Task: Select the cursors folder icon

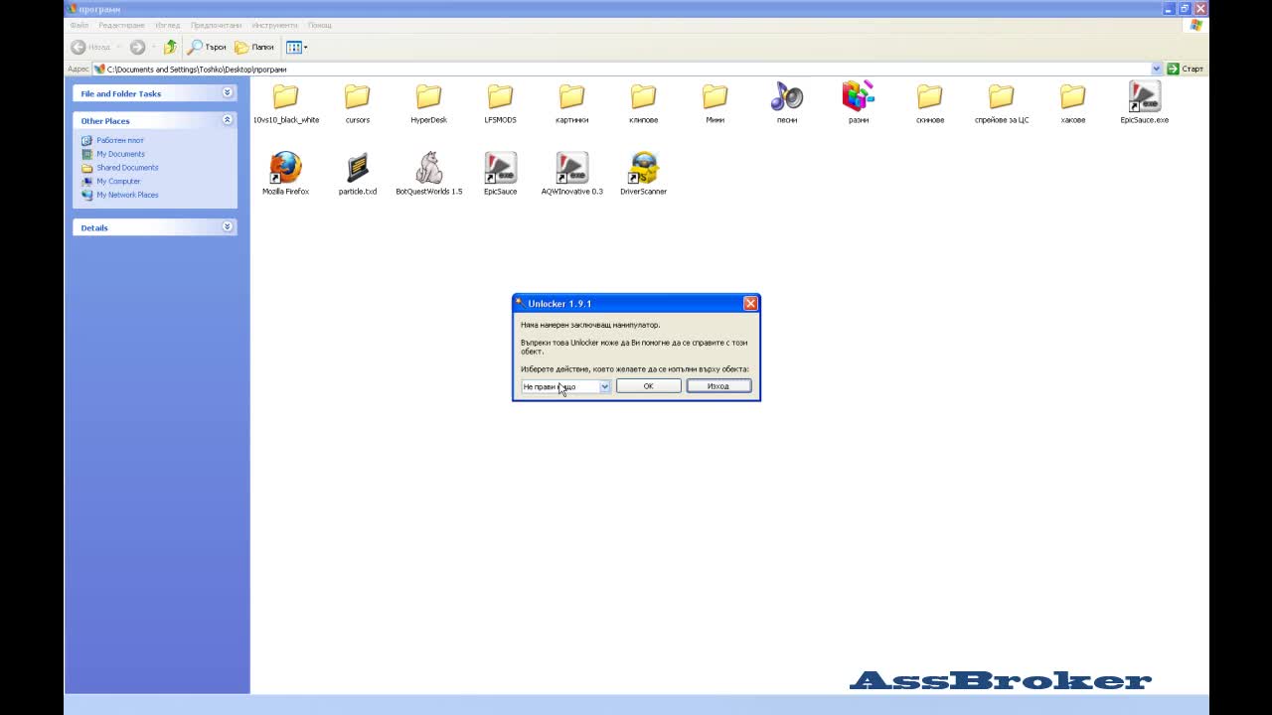Action: click(x=358, y=97)
